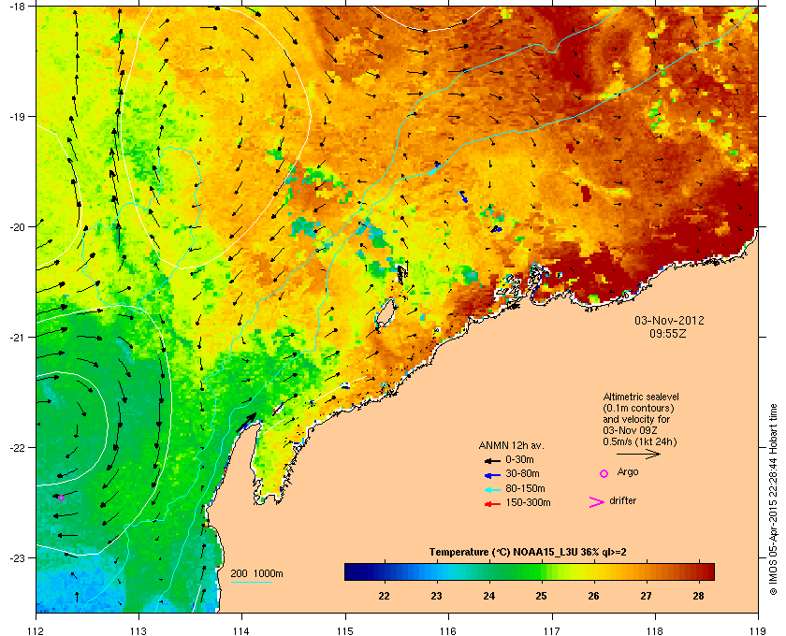Image resolution: width=786 pixels, height=636 pixels.
Task: Click the longitude axis label 116
Action: click(448, 630)
